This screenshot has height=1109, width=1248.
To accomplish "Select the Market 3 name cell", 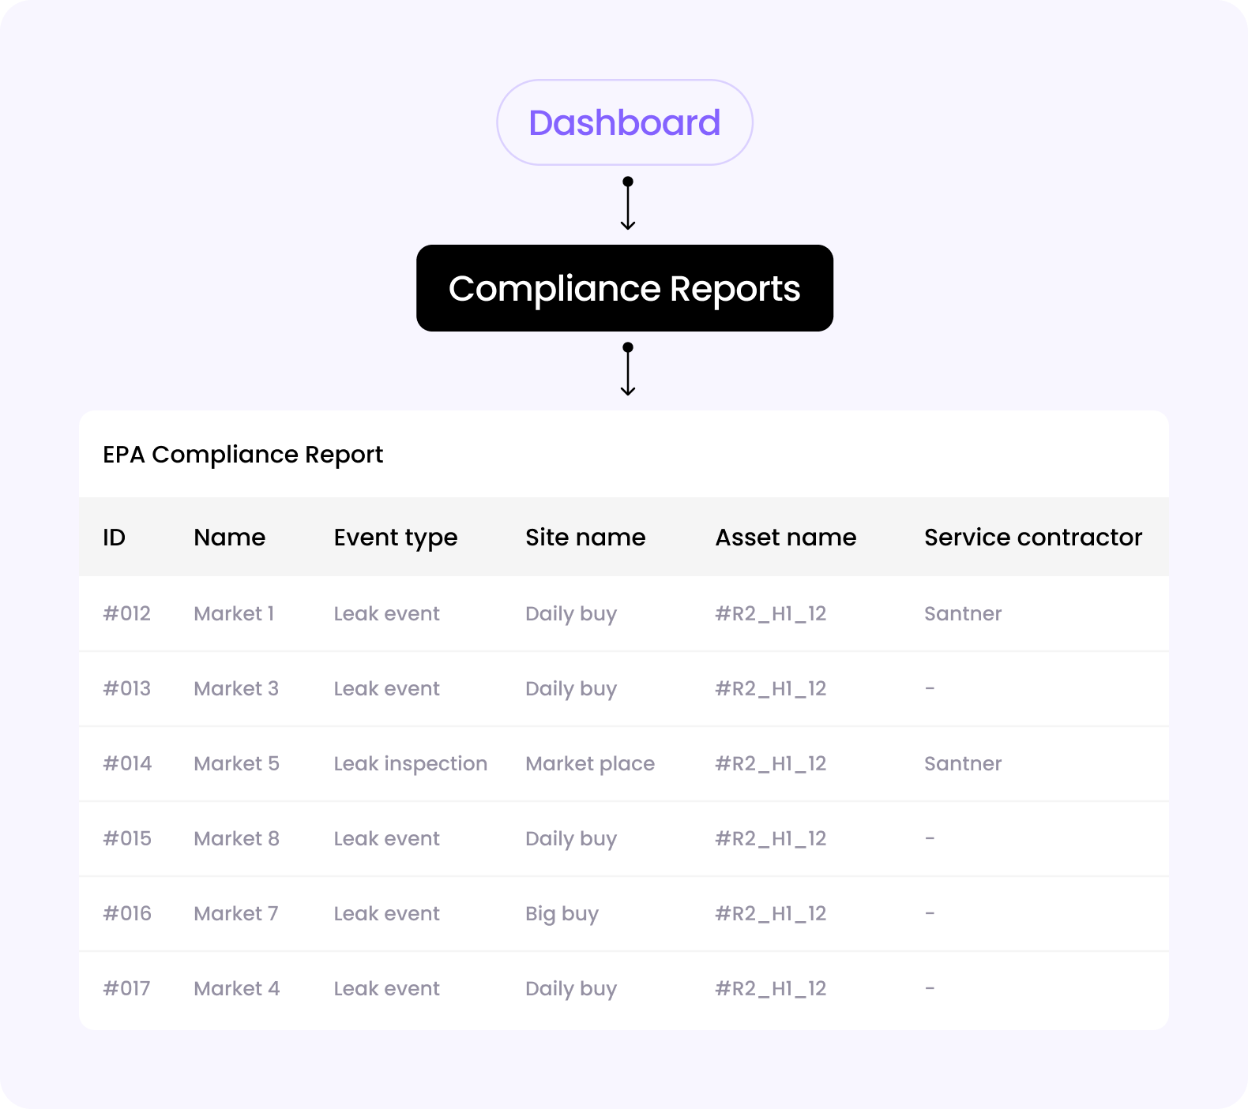I will (x=236, y=689).
